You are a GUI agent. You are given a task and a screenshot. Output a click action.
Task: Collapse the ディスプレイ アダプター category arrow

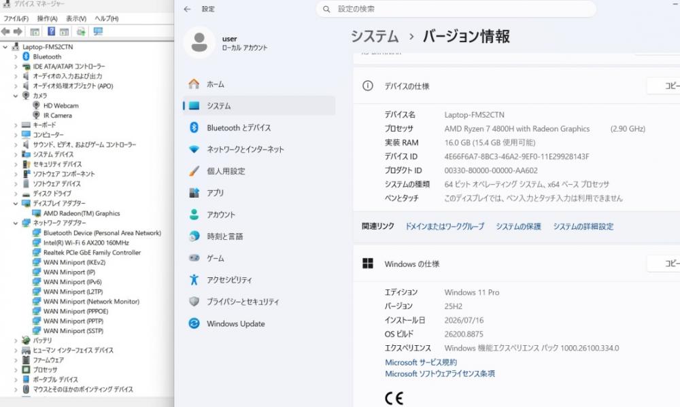click(x=16, y=203)
